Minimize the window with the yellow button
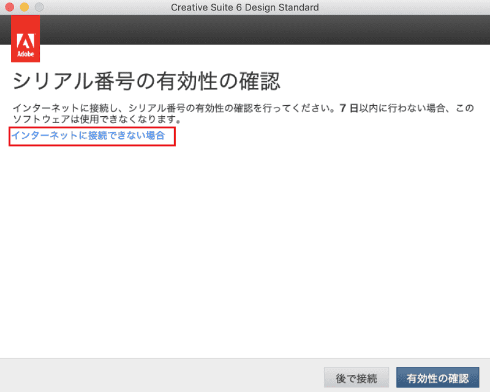 tap(24, 7)
